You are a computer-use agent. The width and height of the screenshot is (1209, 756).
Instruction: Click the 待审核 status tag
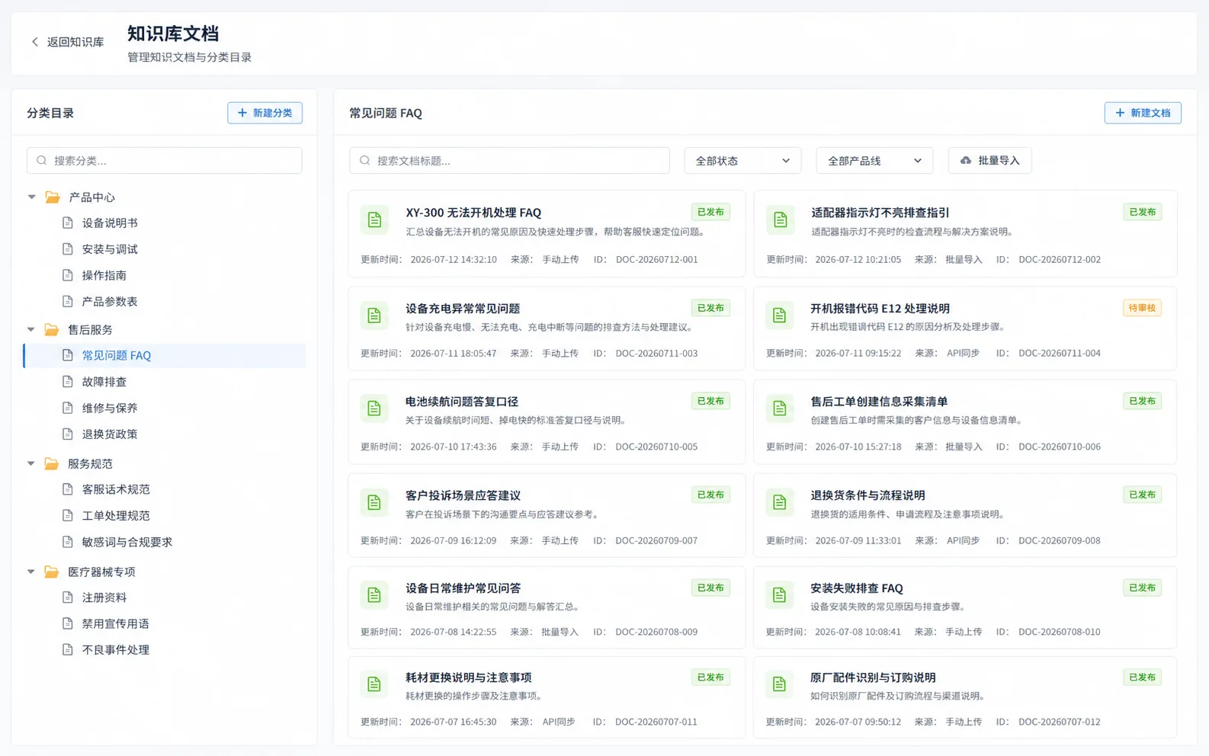[1142, 308]
